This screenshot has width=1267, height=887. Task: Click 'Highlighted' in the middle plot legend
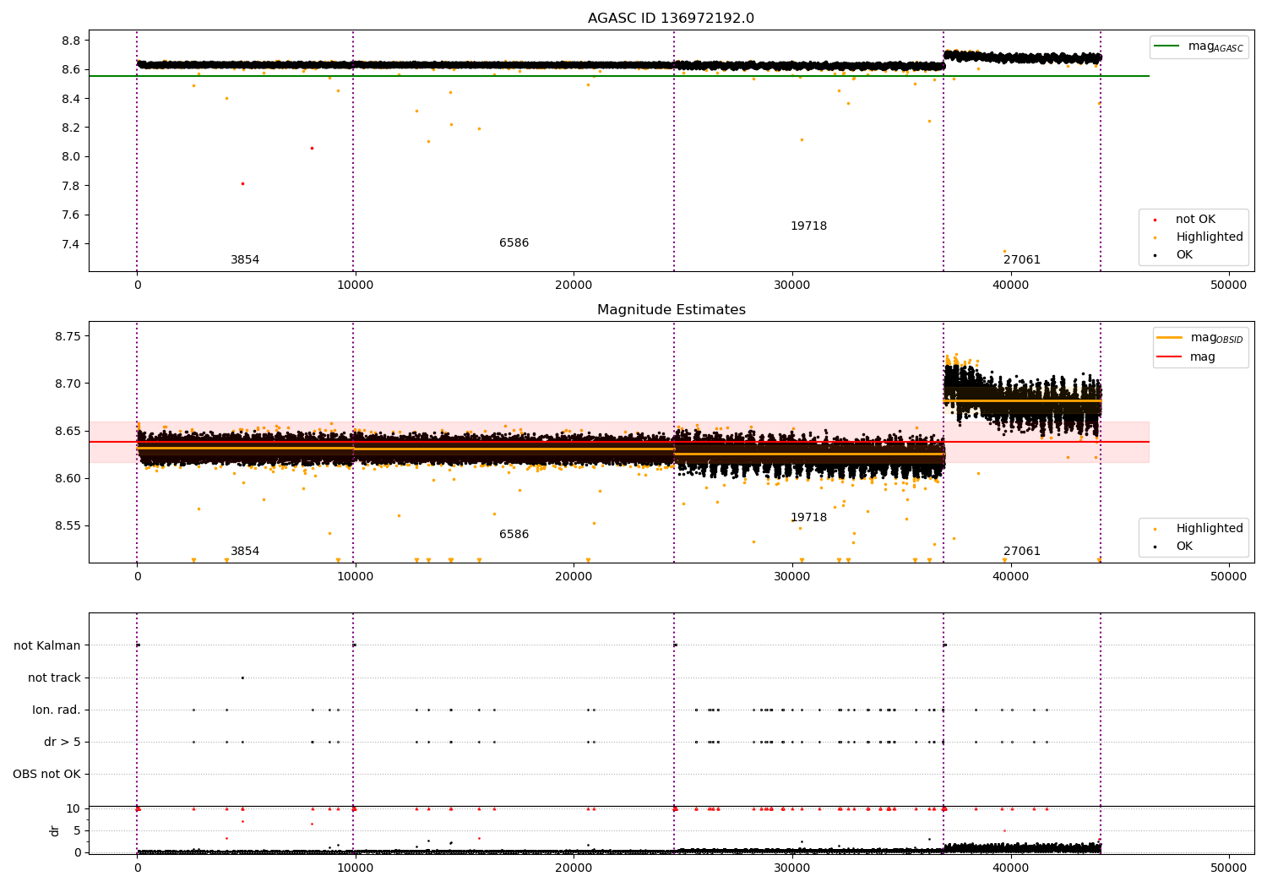coord(1210,529)
